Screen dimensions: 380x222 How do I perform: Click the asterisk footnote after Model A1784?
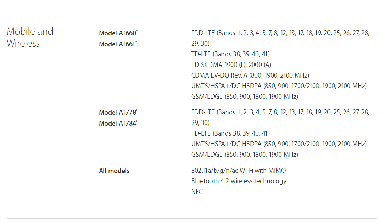pos(137,121)
